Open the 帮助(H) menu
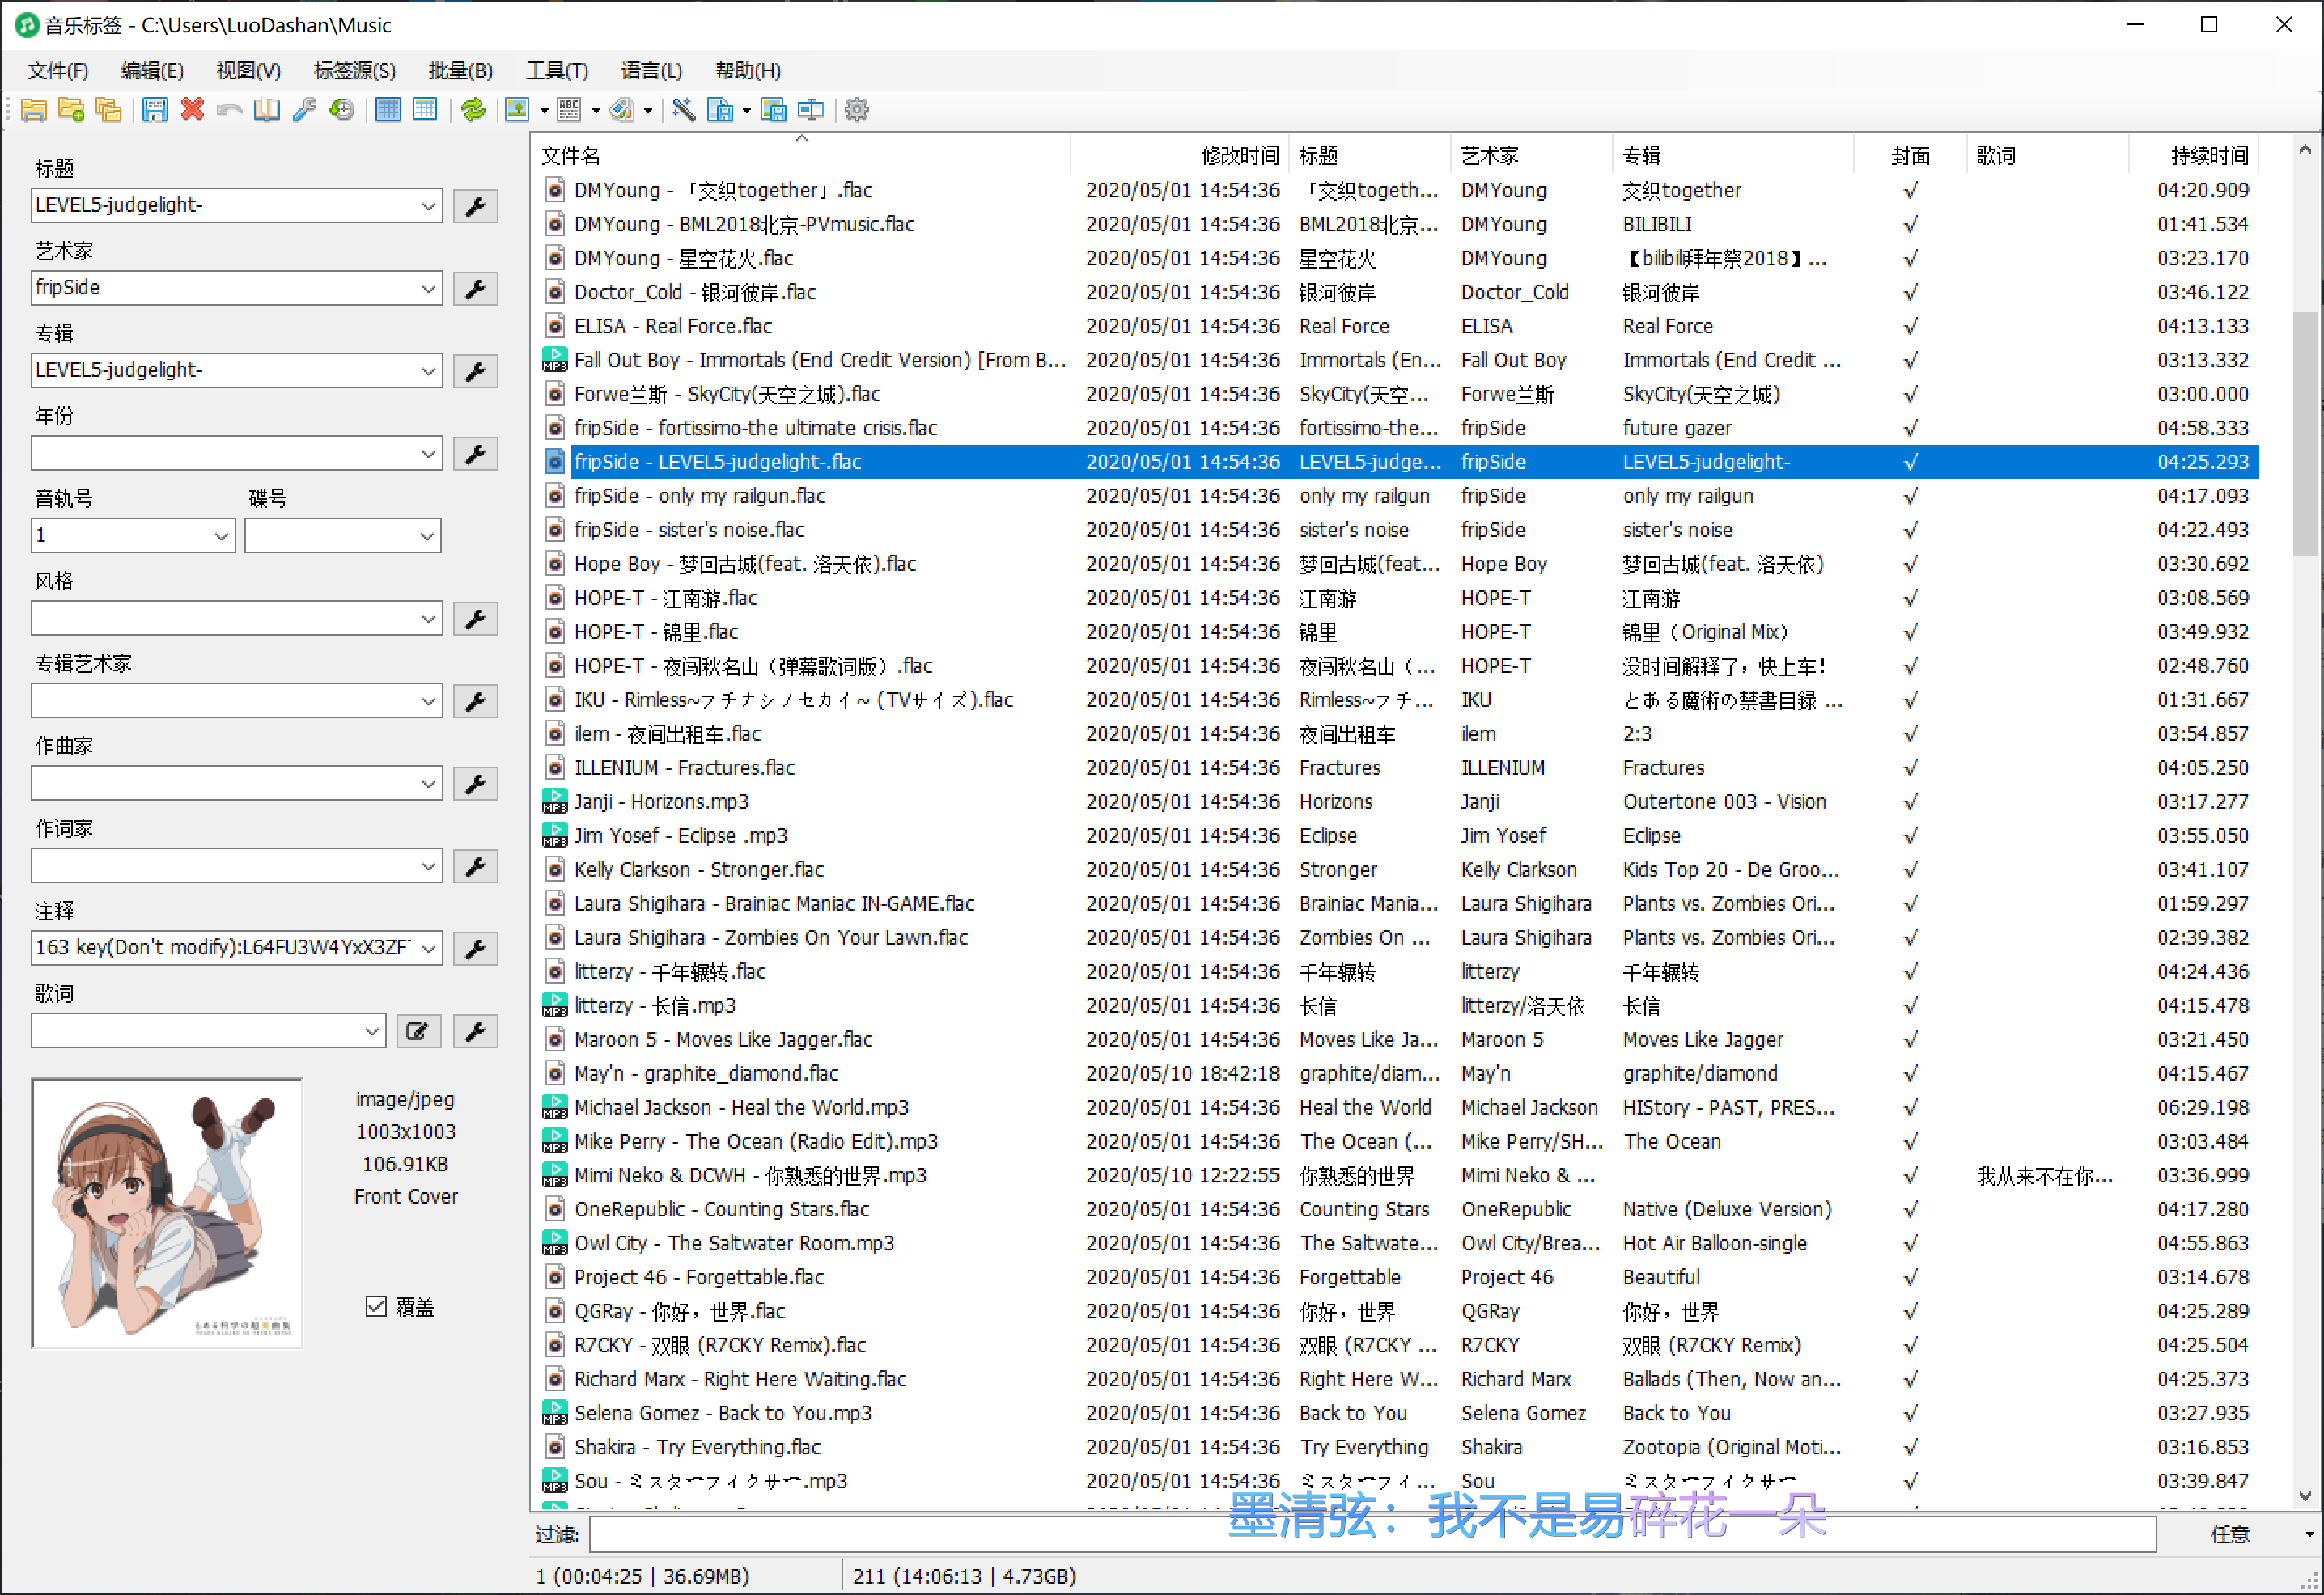The width and height of the screenshot is (2324, 1595). click(x=748, y=71)
